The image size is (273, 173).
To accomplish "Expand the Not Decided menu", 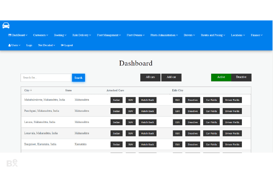I will (46, 45).
